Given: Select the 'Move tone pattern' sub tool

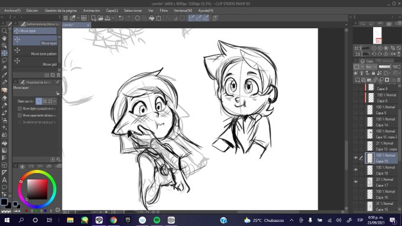Looking at the screenshot, I should (x=35, y=51).
